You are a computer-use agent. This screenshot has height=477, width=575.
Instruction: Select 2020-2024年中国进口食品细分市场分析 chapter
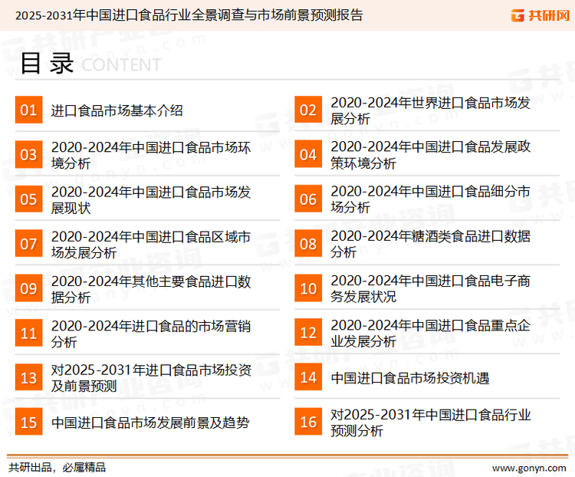pos(429,199)
